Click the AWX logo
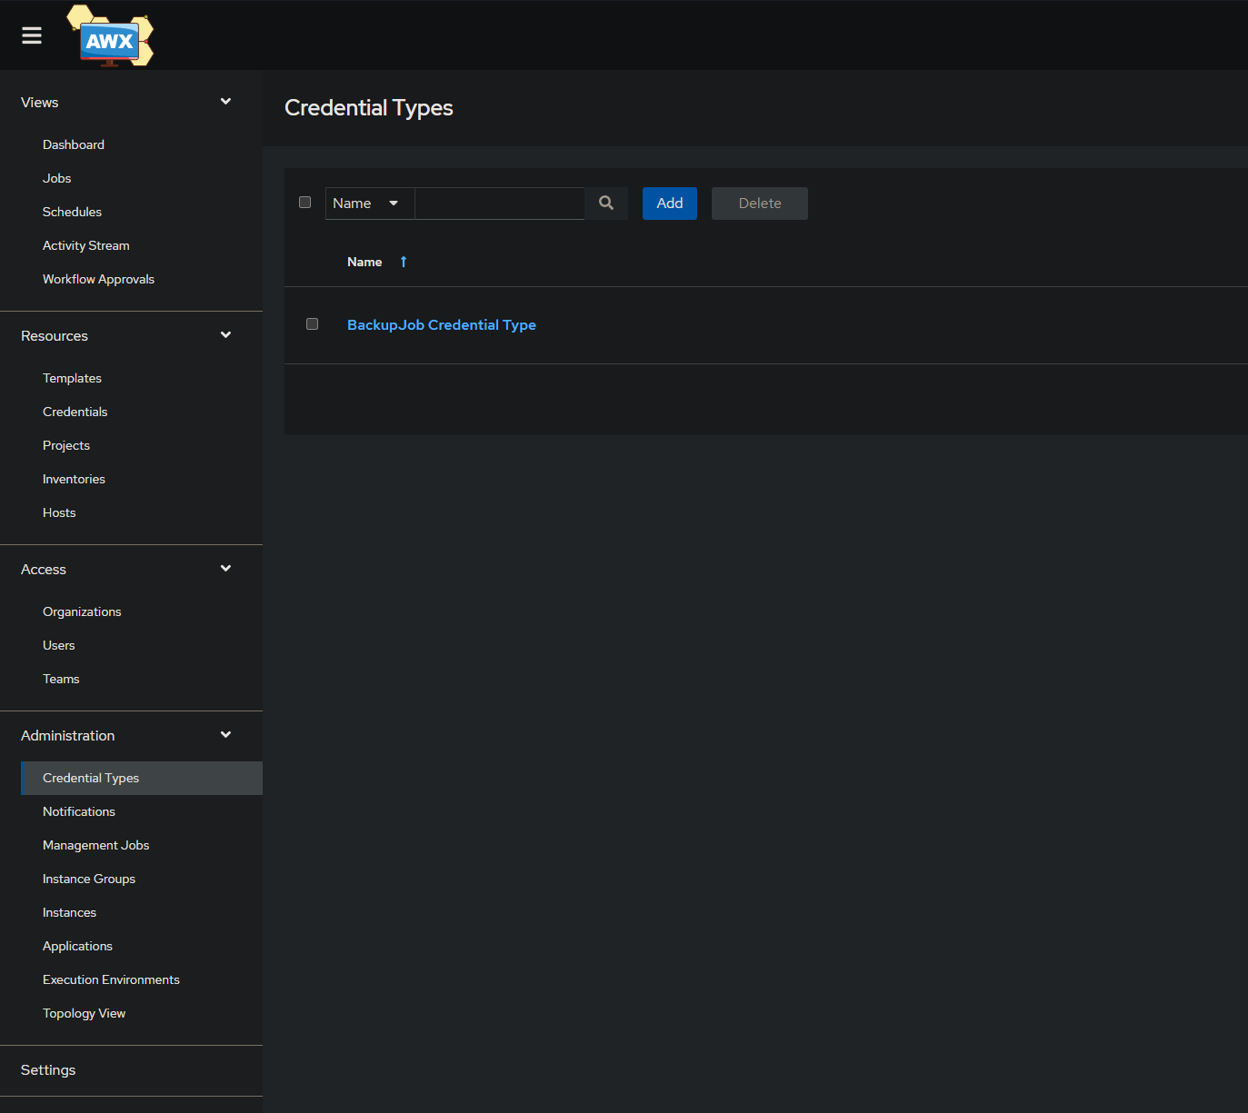Viewport: 1248px width, 1113px height. [110, 36]
